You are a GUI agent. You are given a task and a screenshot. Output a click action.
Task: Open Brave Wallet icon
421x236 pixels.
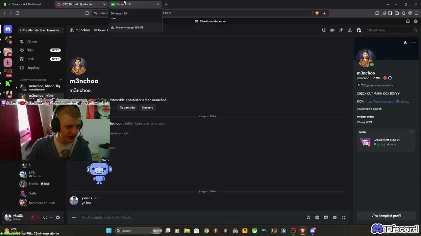(397, 13)
